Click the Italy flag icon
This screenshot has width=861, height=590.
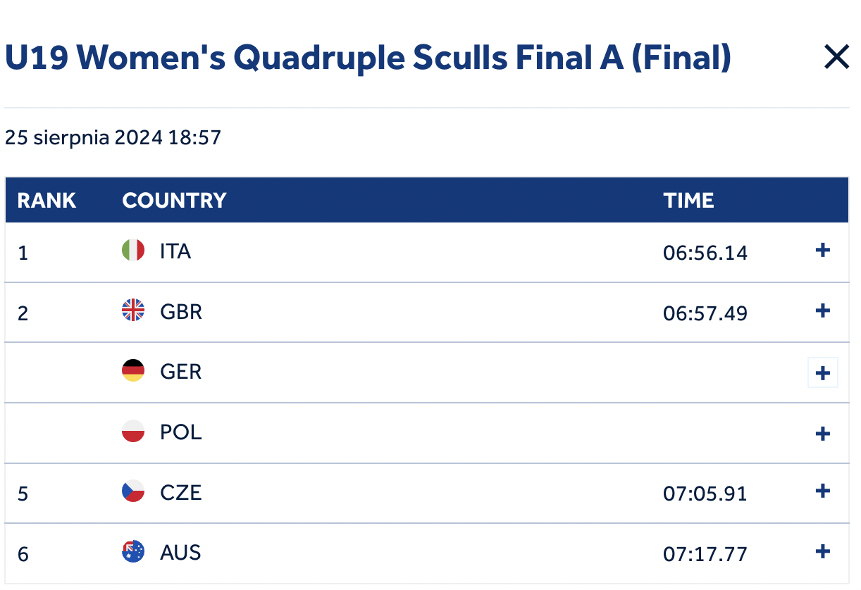[x=133, y=250]
